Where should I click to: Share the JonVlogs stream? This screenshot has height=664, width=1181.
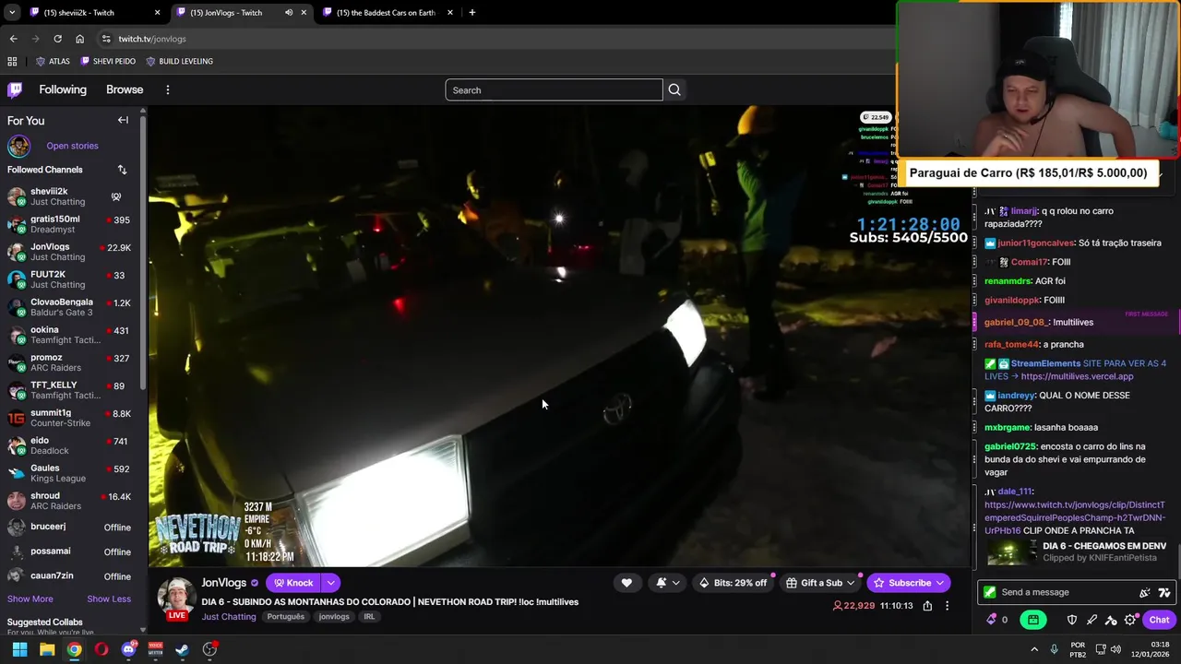tap(927, 606)
